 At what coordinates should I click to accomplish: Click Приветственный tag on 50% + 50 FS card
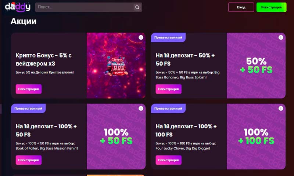[168, 37]
